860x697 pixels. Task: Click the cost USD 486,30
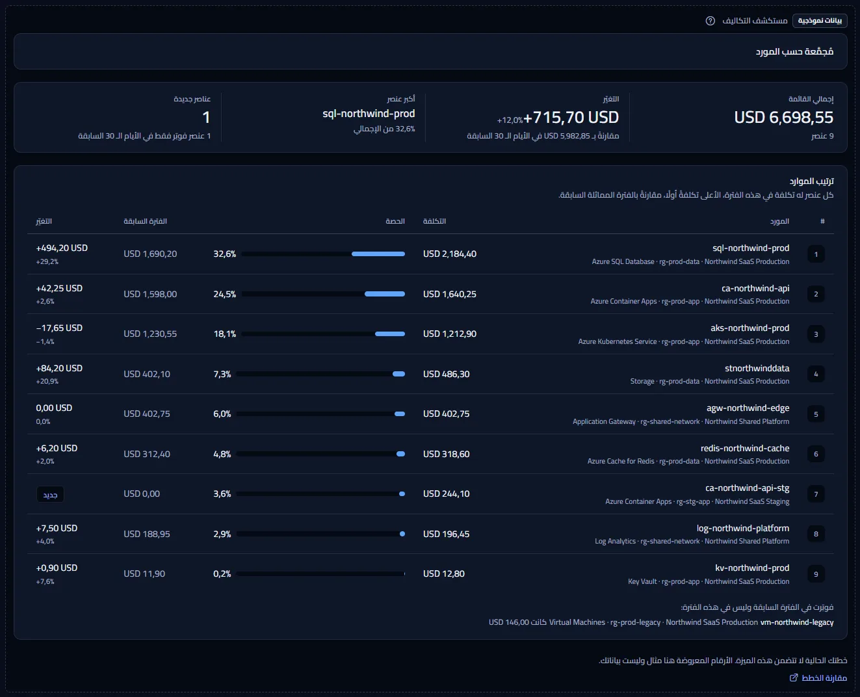(447, 374)
